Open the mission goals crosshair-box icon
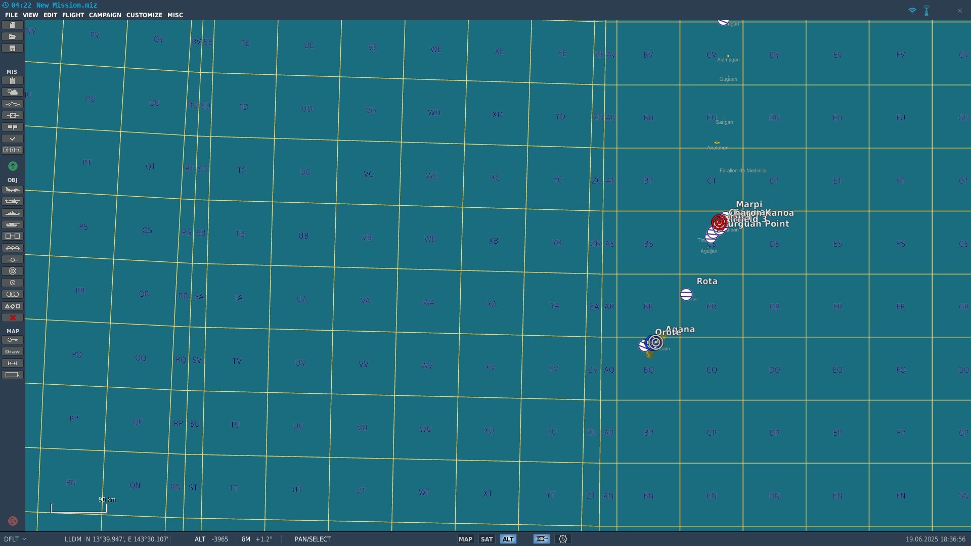The width and height of the screenshot is (971, 546). tap(13, 115)
